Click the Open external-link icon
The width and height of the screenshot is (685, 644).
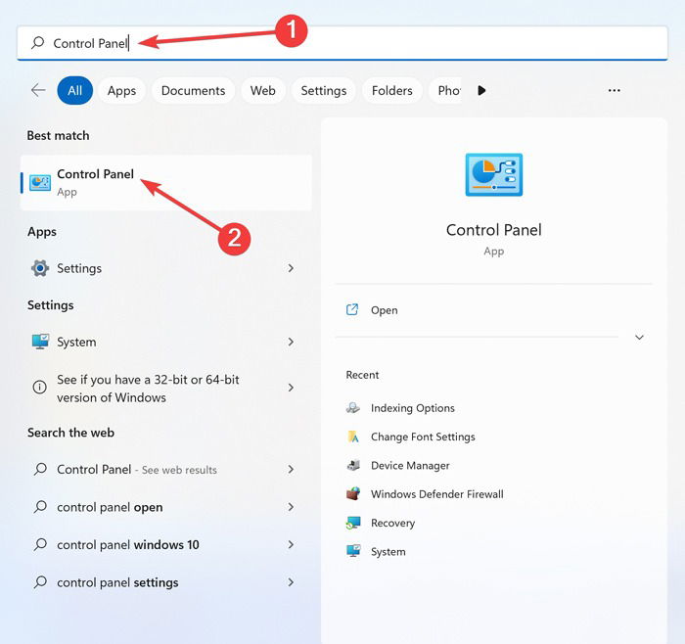(x=352, y=310)
